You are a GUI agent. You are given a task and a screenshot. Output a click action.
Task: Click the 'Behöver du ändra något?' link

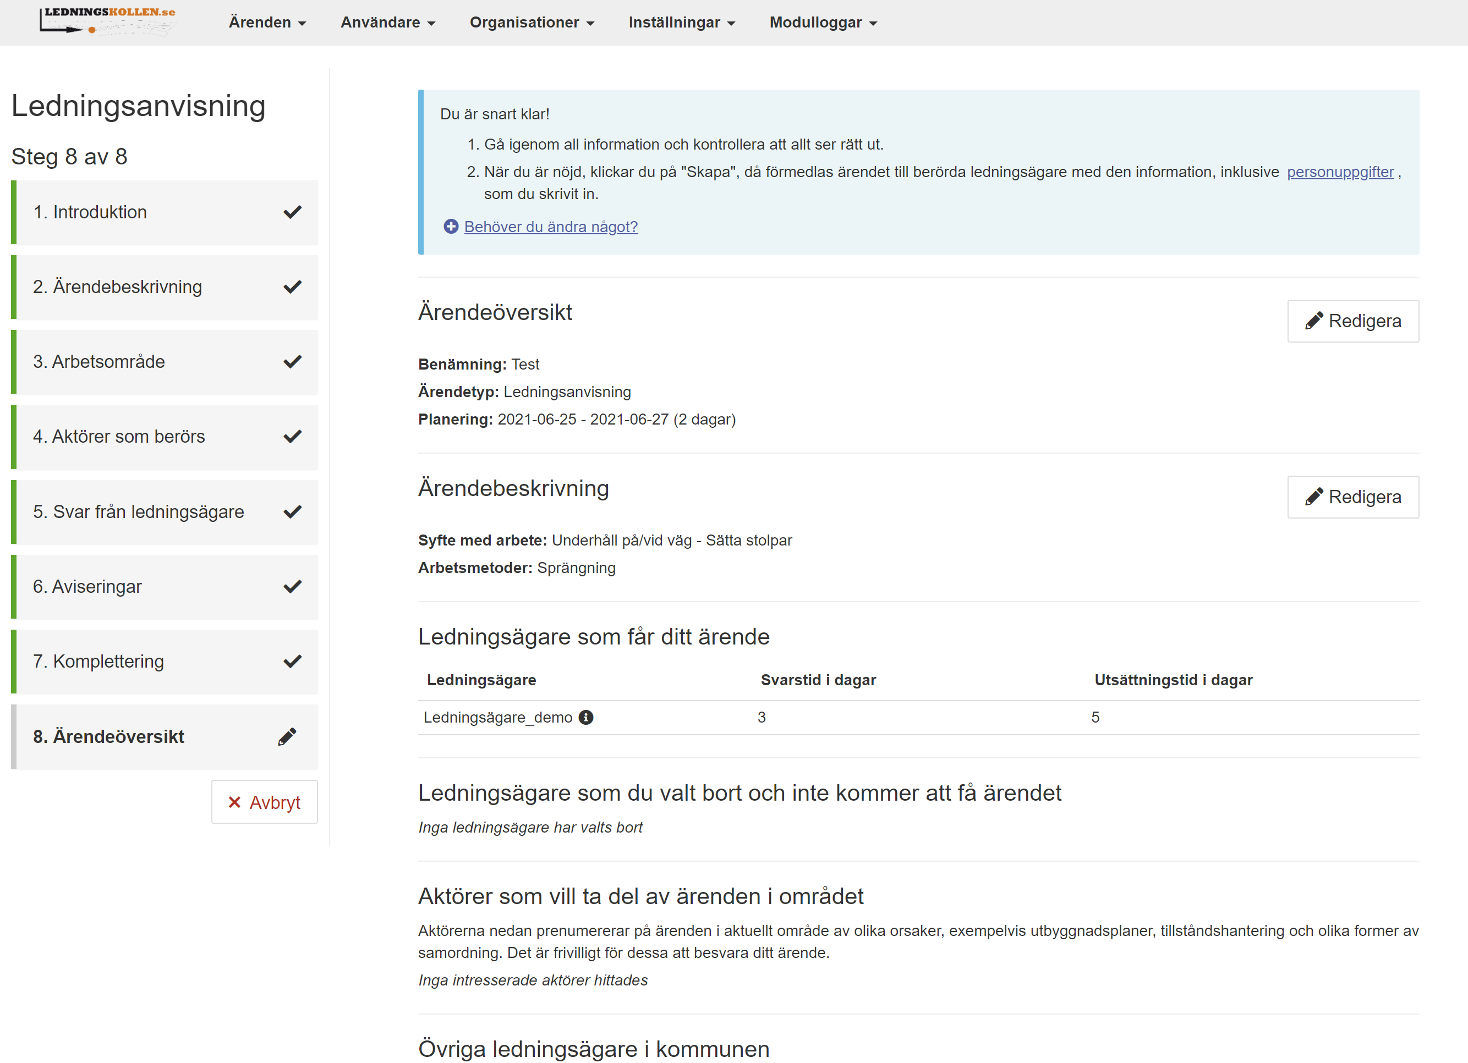[550, 227]
